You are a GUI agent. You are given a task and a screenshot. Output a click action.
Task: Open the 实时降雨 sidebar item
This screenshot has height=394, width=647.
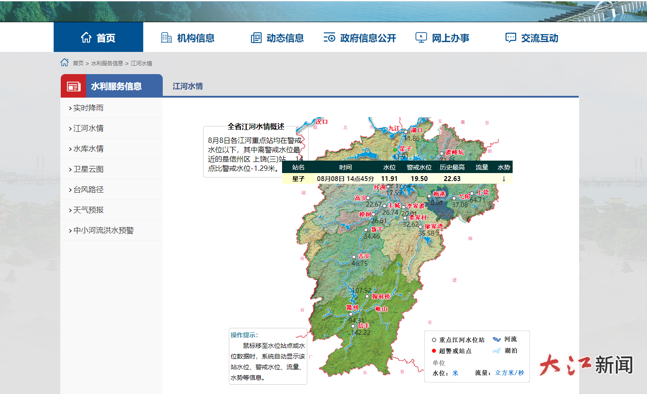click(88, 108)
